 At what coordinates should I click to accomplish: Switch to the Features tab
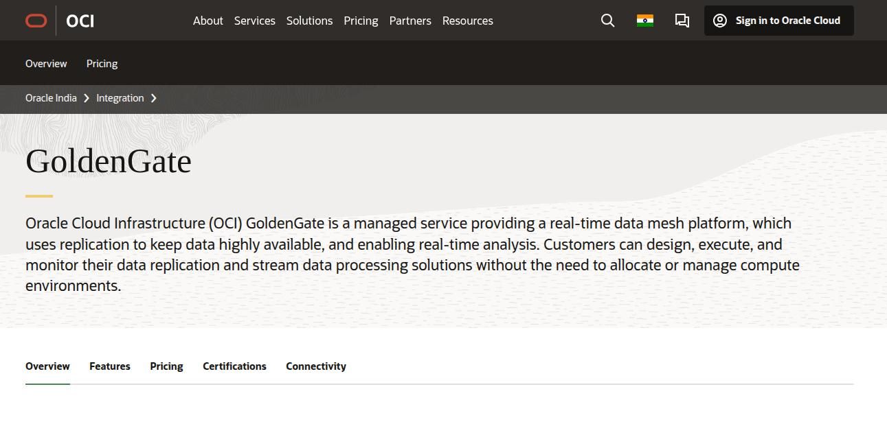(110, 366)
